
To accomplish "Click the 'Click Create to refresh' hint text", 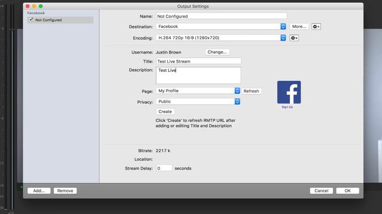I will 195,123.
